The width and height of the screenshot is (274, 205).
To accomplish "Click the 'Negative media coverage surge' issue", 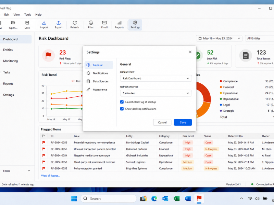I will pos(92,155).
